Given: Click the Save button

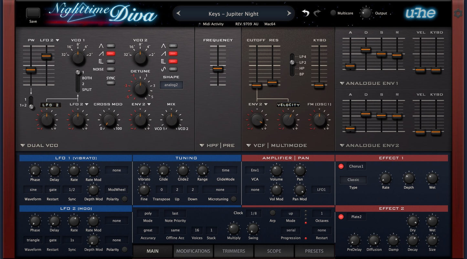Looking at the screenshot, I should [x=33, y=14].
